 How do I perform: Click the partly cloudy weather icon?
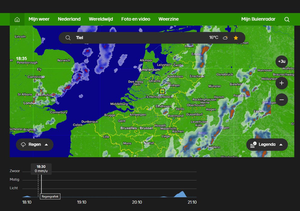(225, 38)
